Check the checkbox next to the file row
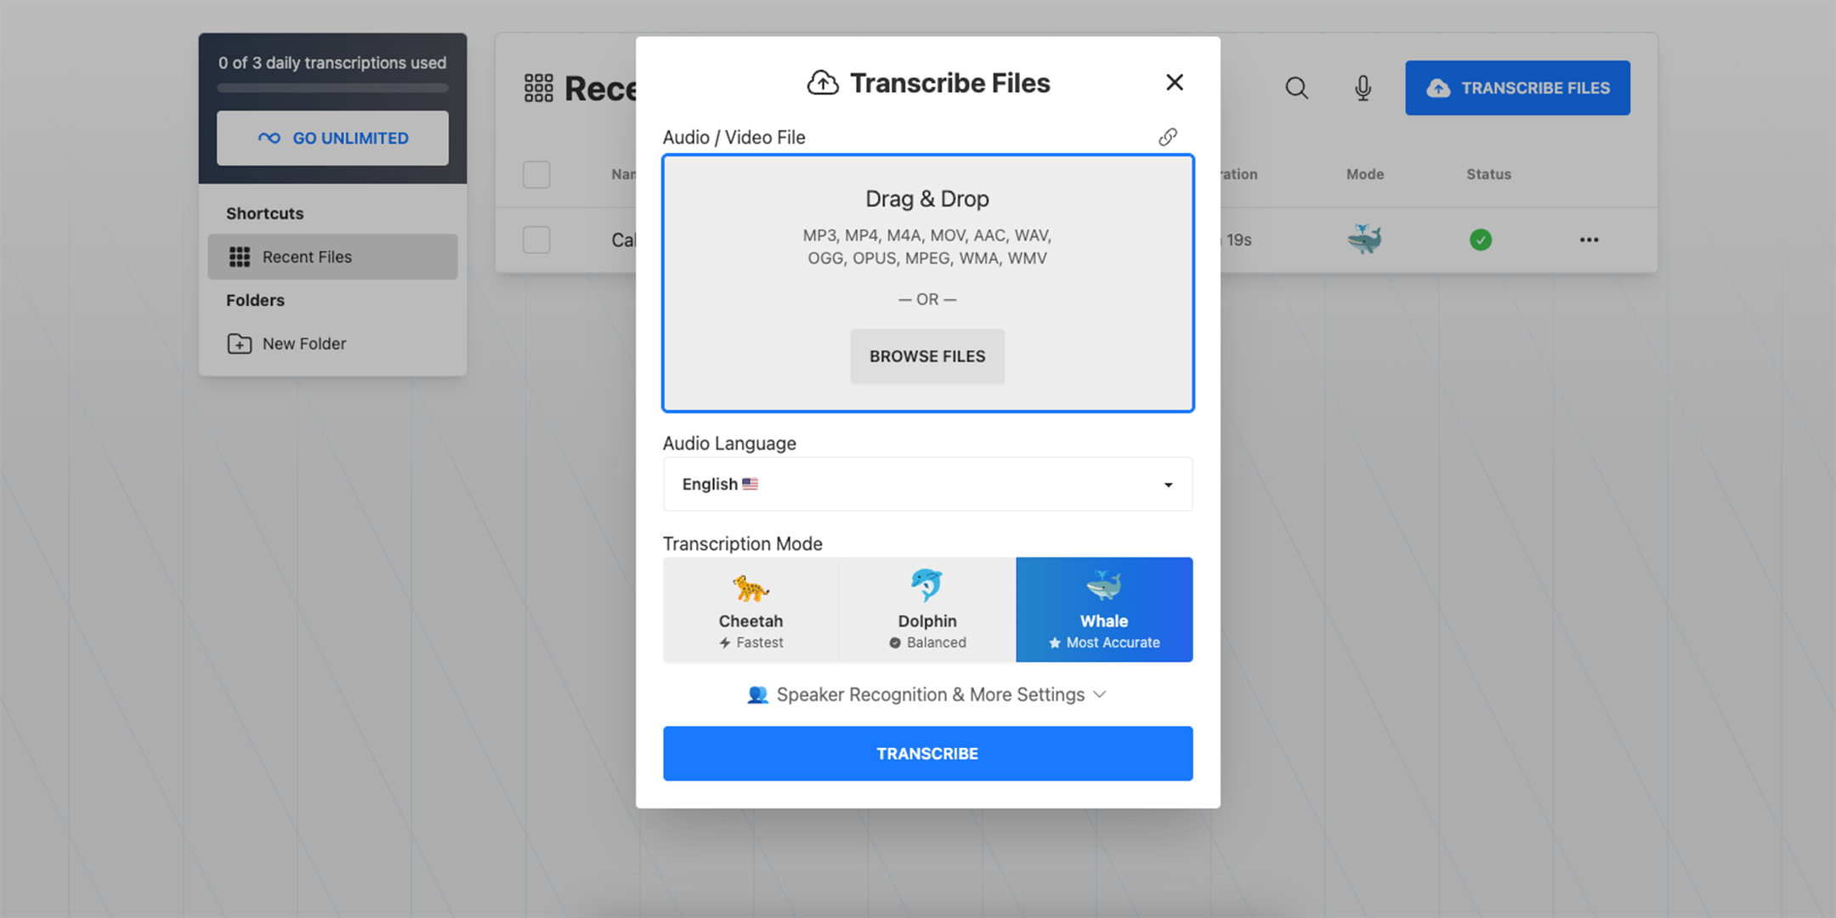 (x=536, y=240)
